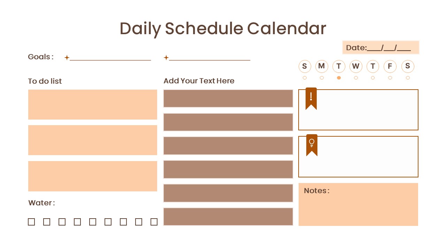The width and height of the screenshot is (446, 251).
Task: Tick the fifth Water checkbox
Action: point(93,222)
